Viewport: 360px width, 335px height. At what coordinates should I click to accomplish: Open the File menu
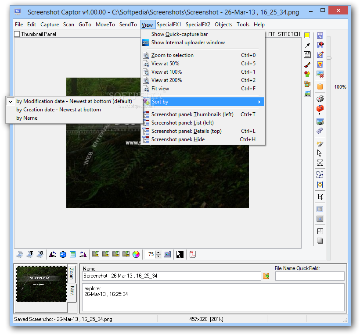(19, 25)
